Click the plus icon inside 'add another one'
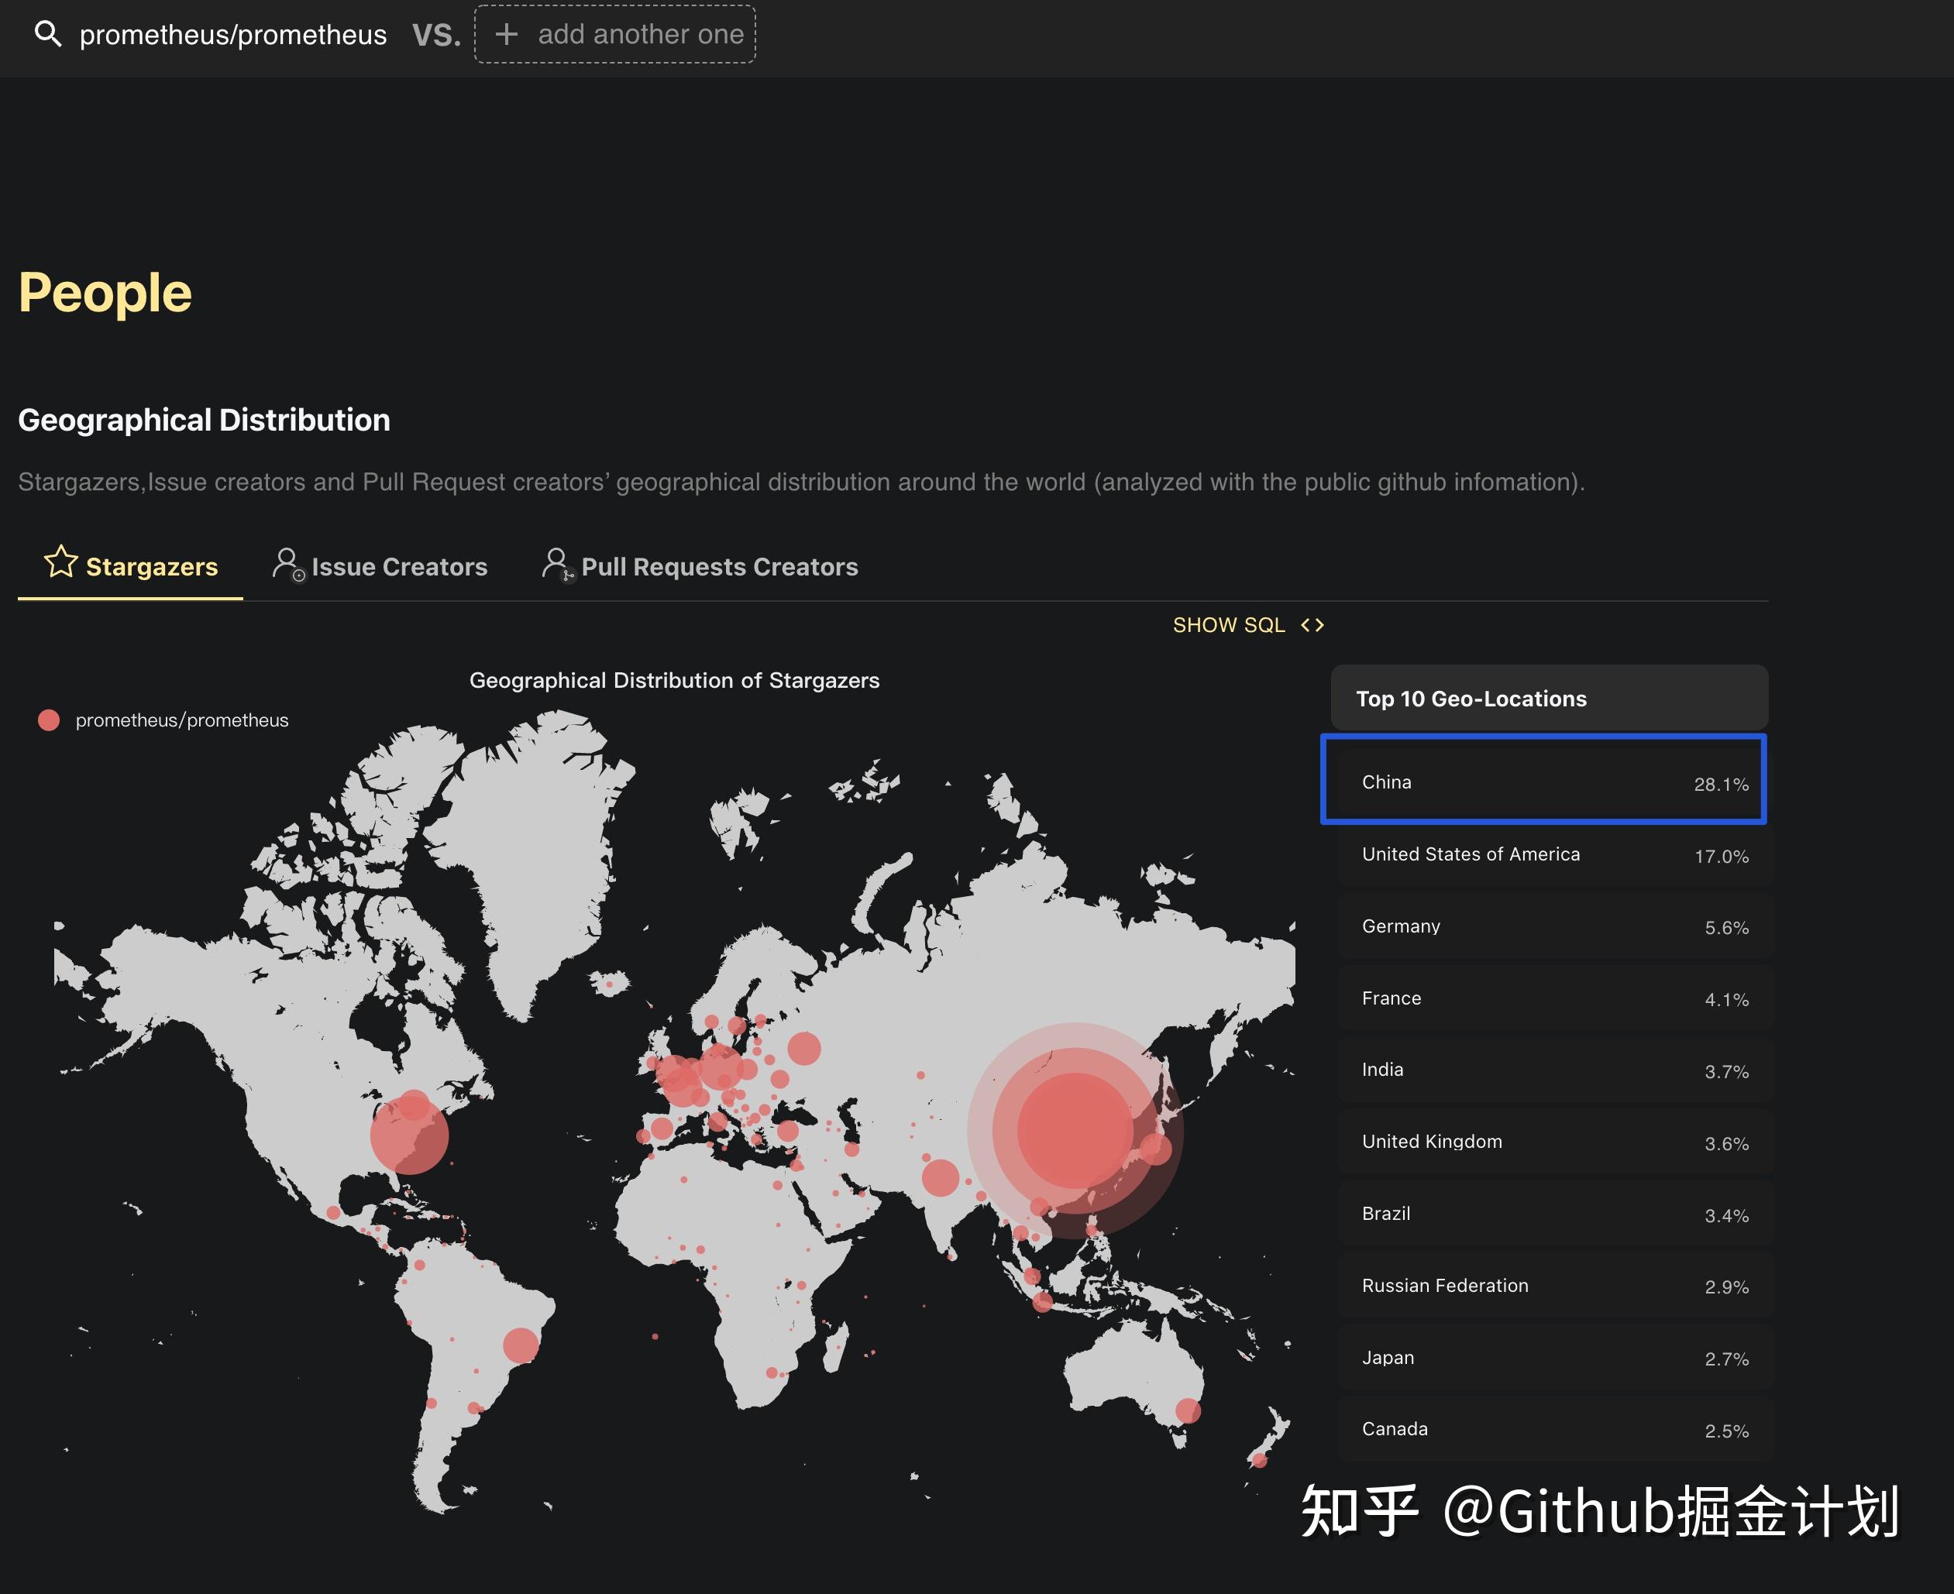1954x1594 pixels. point(506,34)
